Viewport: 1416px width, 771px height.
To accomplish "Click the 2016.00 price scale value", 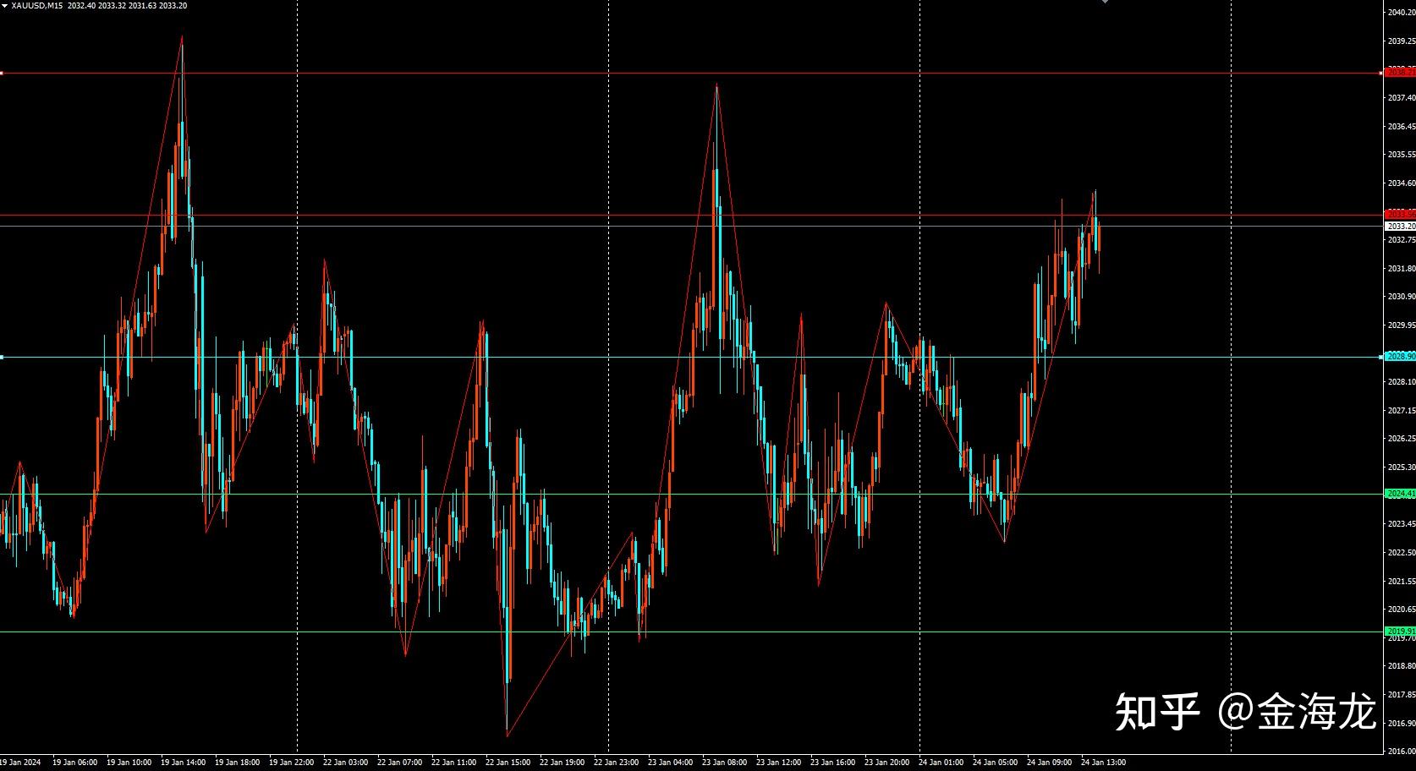I will (x=1402, y=752).
